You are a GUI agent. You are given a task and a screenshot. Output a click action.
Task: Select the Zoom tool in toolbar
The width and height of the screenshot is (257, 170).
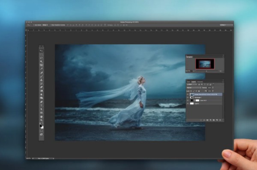pyautogui.click(x=42, y=120)
